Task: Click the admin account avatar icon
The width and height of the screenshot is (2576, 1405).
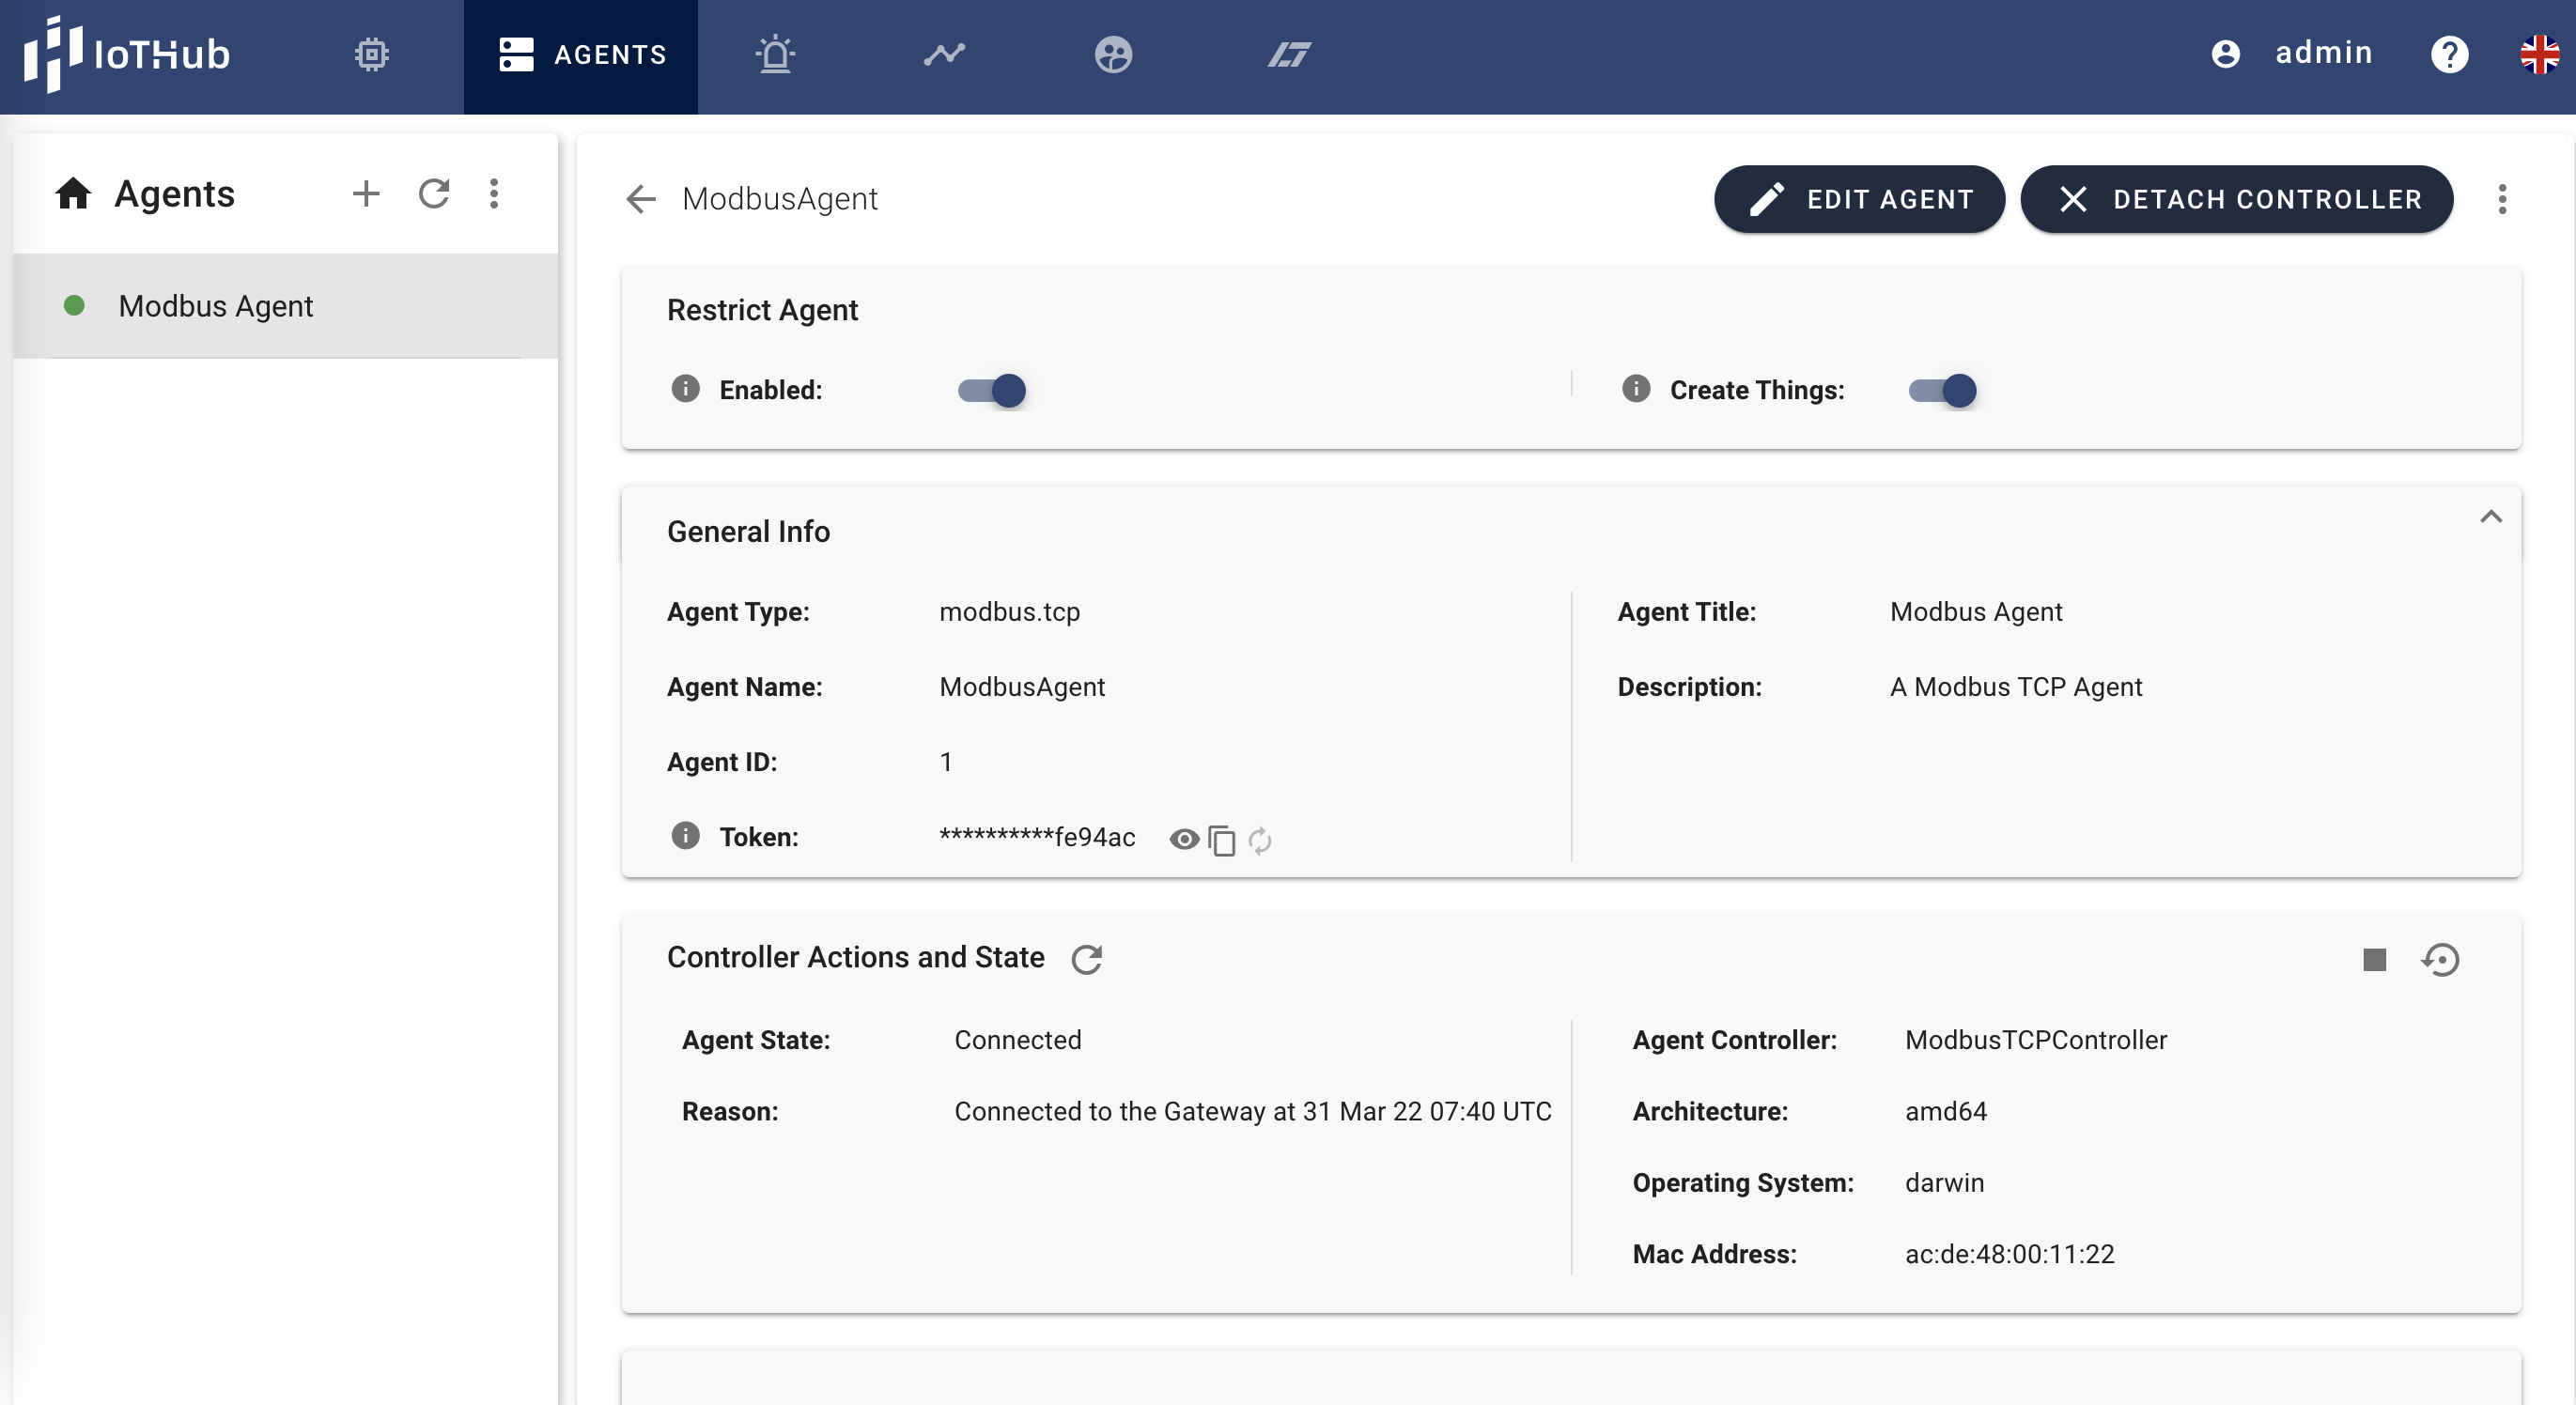Action: pyautogui.click(x=2226, y=54)
